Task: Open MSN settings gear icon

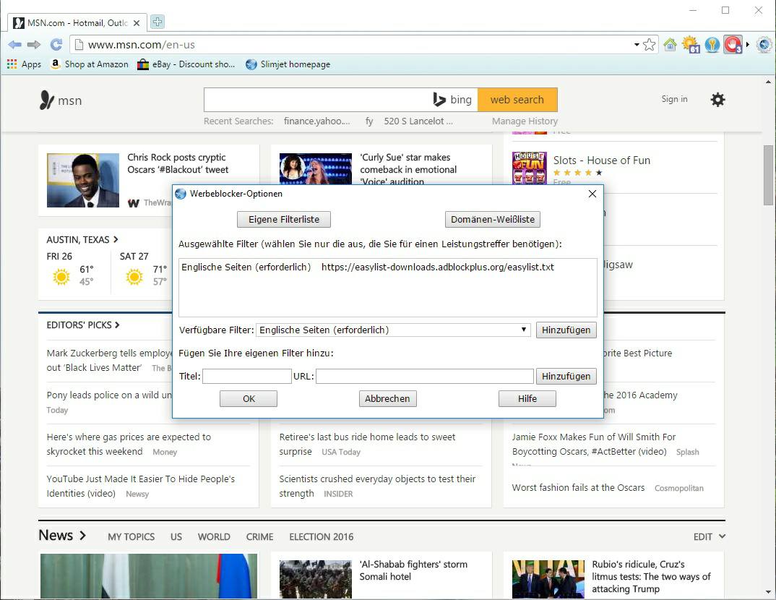Action: click(x=717, y=100)
